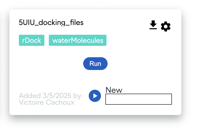This screenshot has height=130, width=198.
Task: Open settings via the gear icon
Action: (x=166, y=26)
